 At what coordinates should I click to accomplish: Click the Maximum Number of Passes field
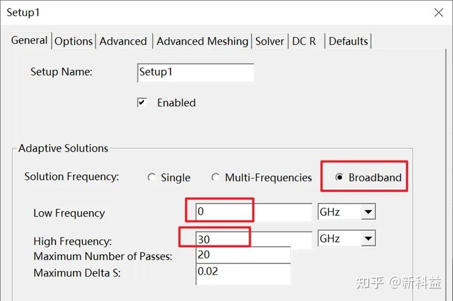click(243, 255)
